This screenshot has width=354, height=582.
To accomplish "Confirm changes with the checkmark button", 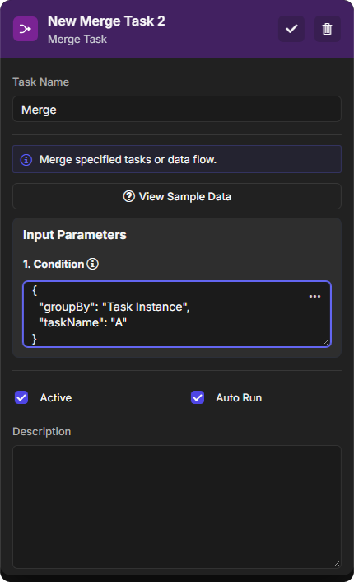I will tap(291, 29).
